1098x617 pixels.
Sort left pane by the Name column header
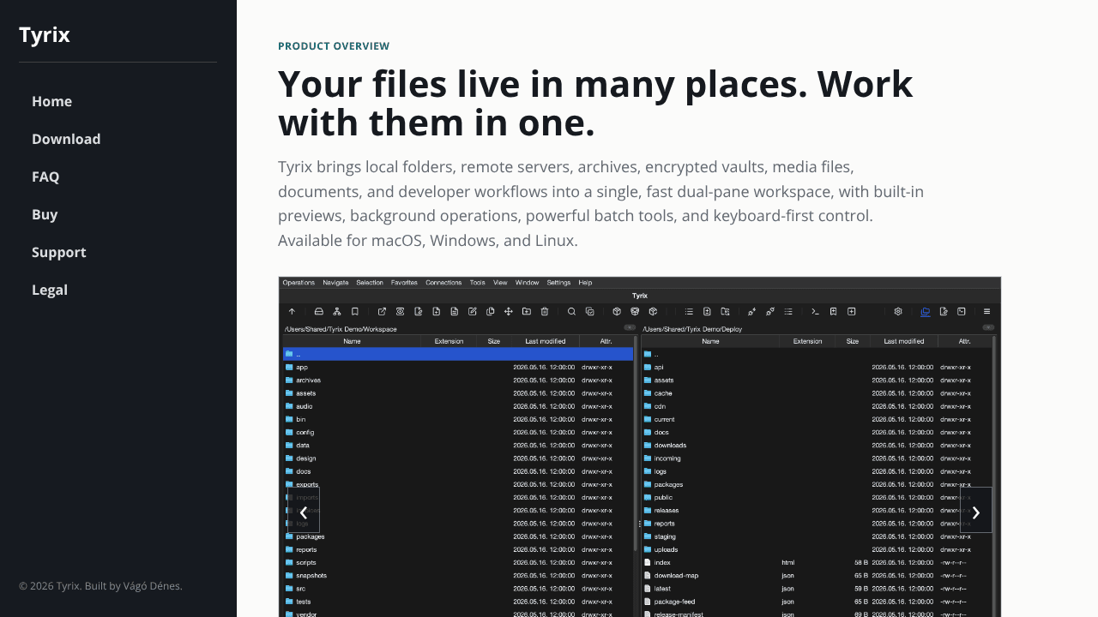pos(352,341)
